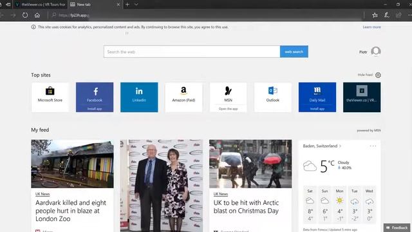Expand Baden, Switzerland location chevron
Screen dimensions: 412x232
(x=341, y=146)
